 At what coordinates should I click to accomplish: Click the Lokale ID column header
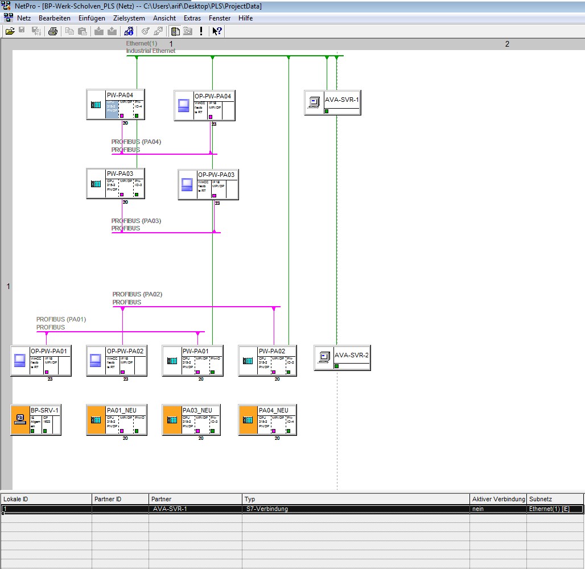46,499
